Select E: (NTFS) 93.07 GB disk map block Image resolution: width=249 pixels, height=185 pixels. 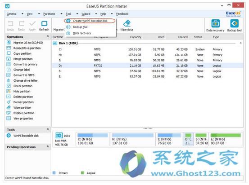(226, 139)
